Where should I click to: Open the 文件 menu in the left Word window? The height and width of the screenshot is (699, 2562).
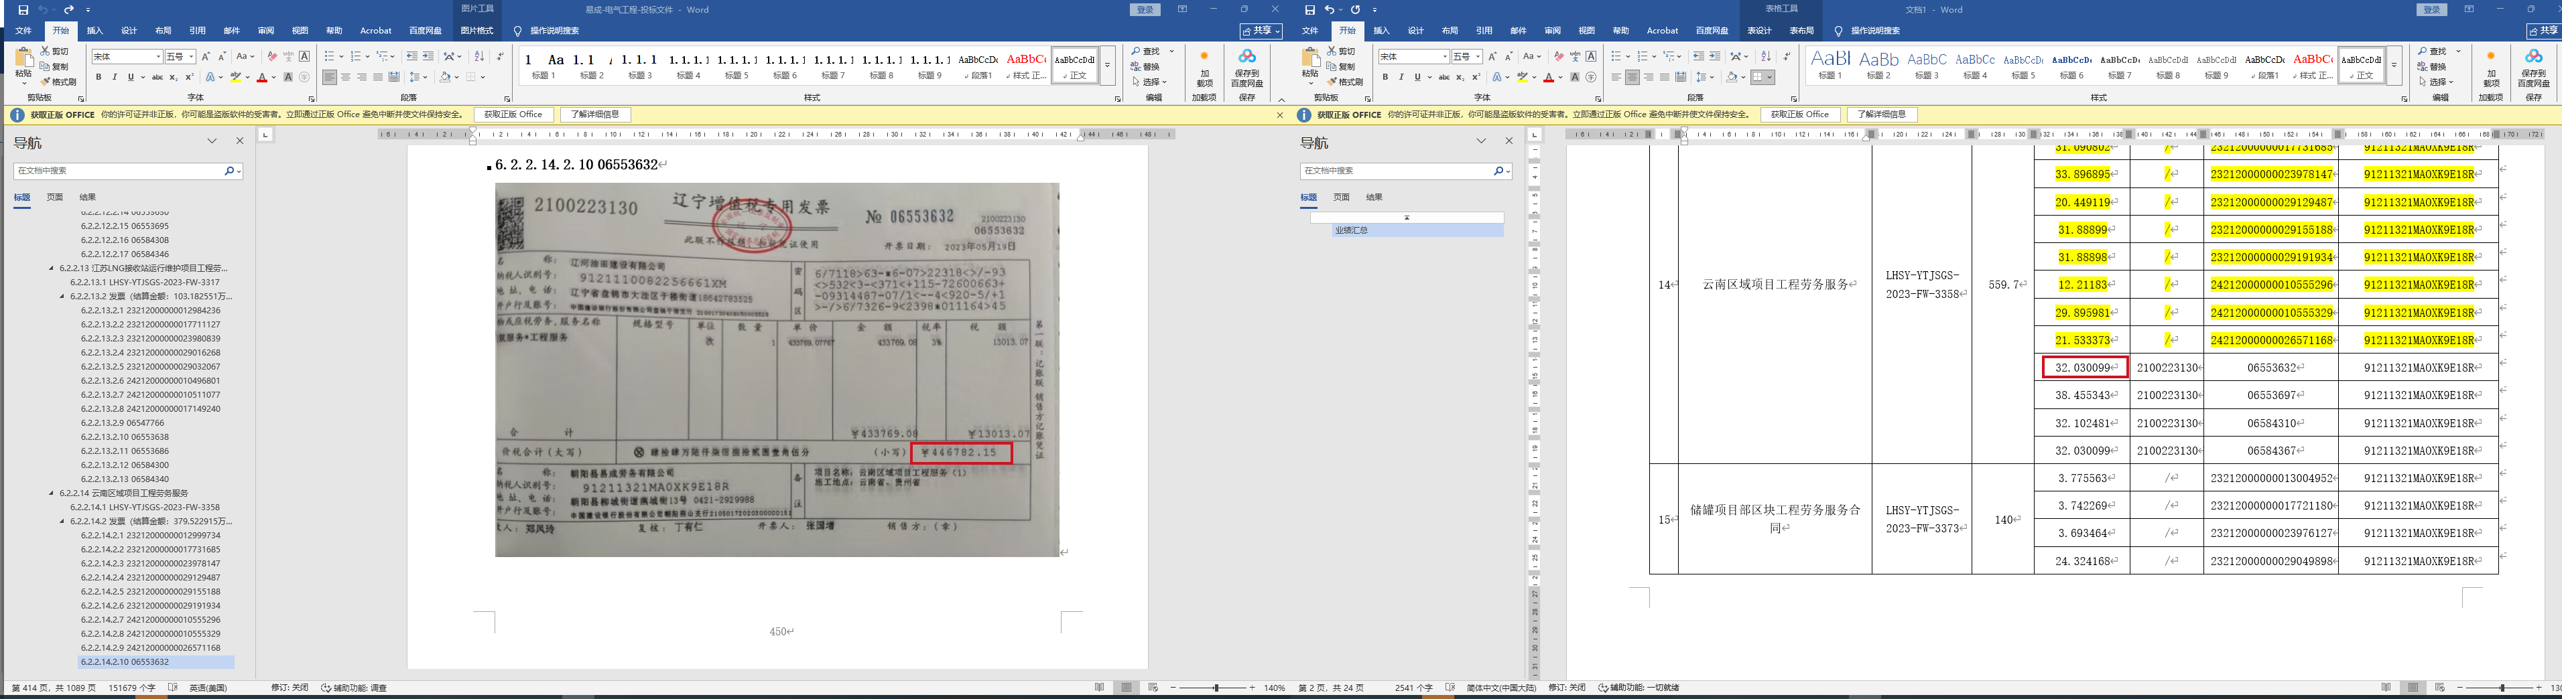point(24,31)
